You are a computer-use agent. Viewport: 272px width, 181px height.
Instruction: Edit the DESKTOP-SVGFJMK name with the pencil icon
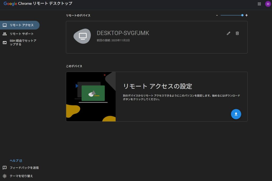pyautogui.click(x=228, y=33)
